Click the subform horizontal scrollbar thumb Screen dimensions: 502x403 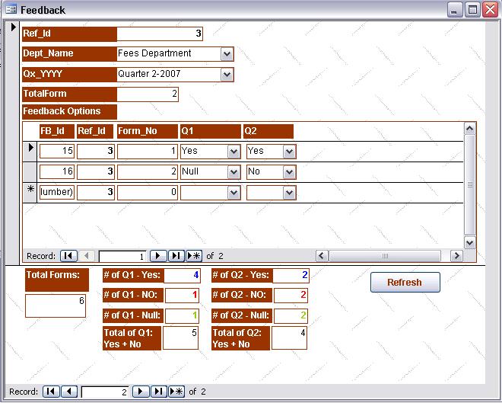pyautogui.click(x=385, y=256)
